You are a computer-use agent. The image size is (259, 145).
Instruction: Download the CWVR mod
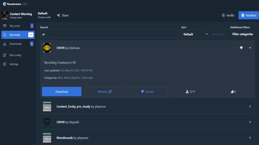pos(61,92)
